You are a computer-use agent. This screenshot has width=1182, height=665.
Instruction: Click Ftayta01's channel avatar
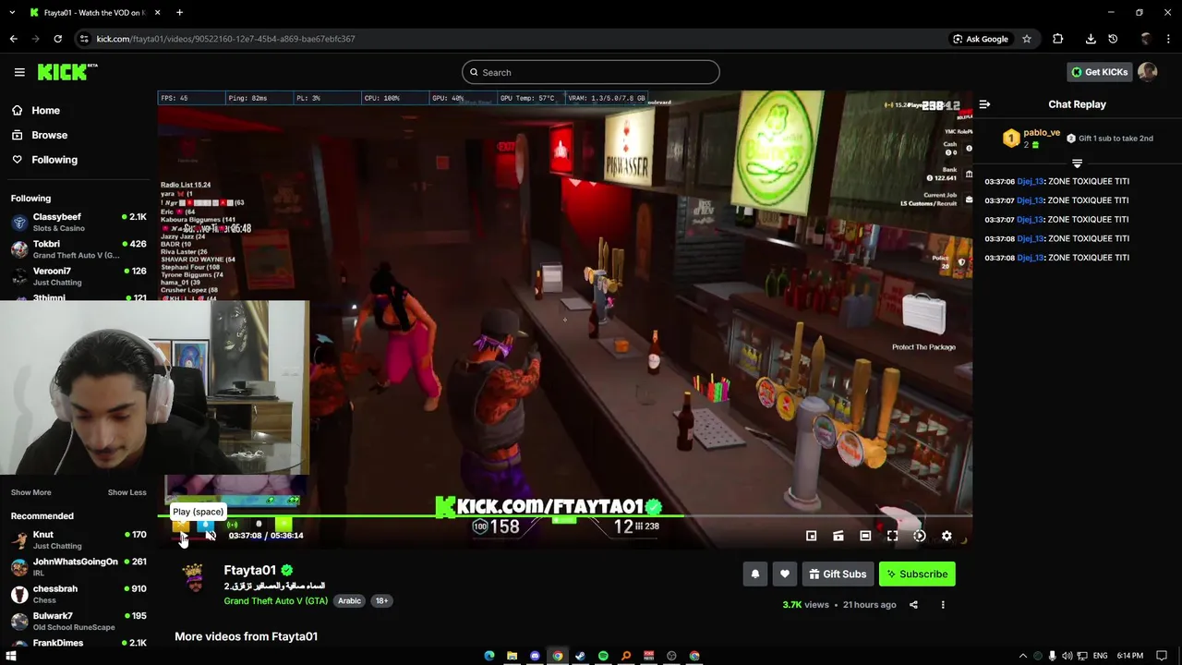(193, 577)
